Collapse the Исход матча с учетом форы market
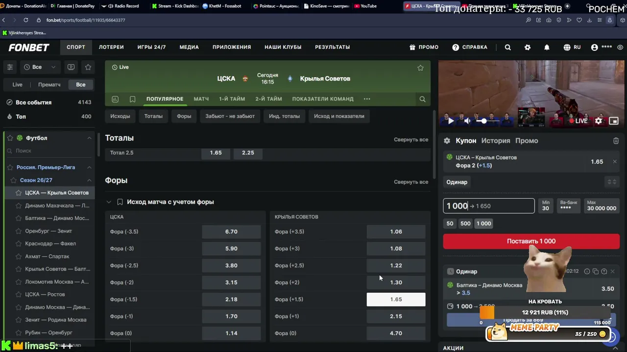This screenshot has height=352, width=627. pyautogui.click(x=109, y=202)
